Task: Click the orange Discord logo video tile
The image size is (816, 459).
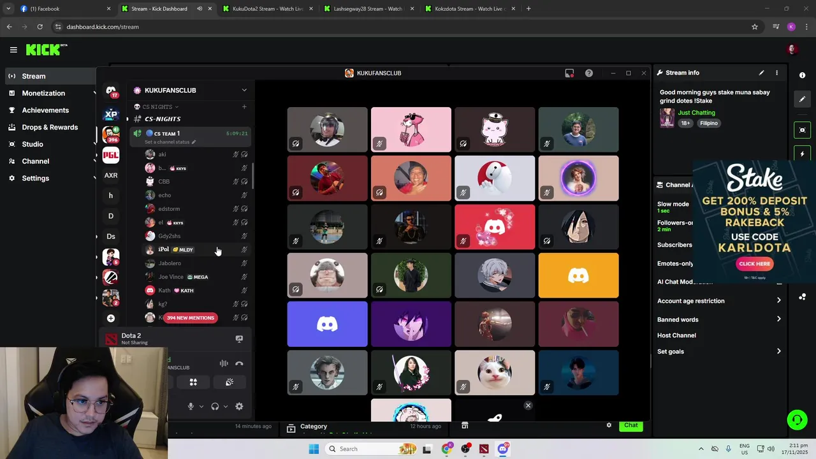Action: pyautogui.click(x=578, y=275)
